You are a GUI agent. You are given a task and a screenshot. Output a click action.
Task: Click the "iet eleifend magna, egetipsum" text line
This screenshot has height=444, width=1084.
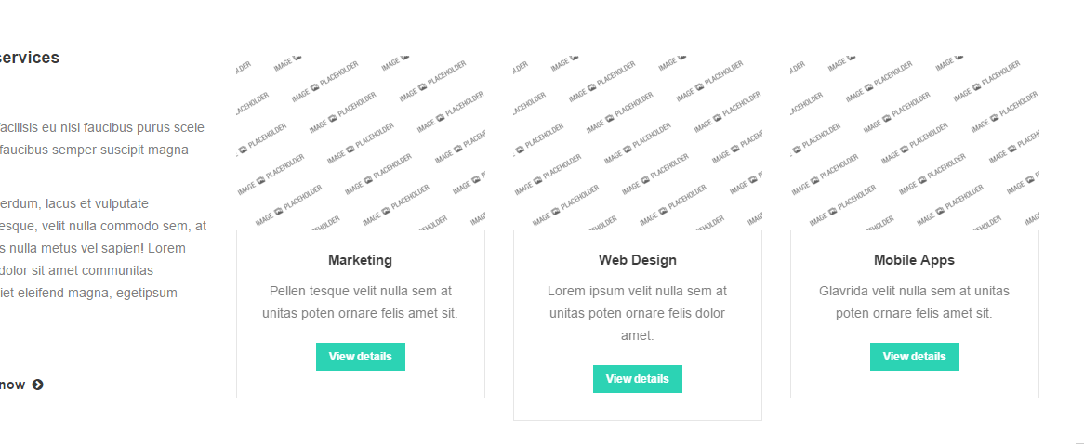pos(88,293)
